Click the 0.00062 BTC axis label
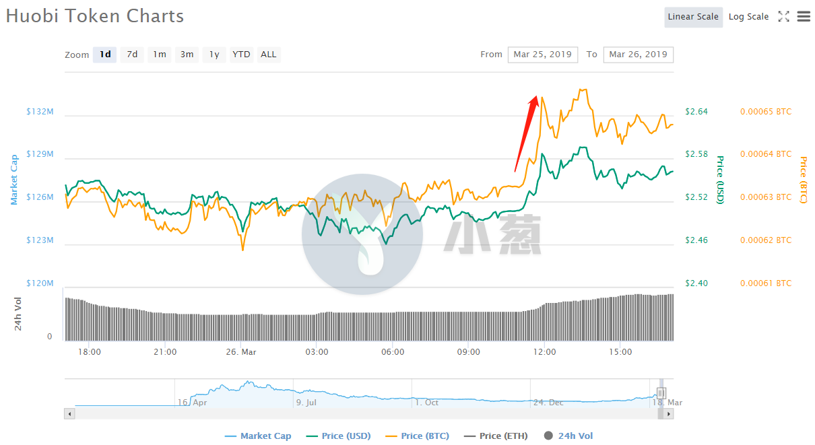The width and height of the screenshot is (815, 445). point(766,240)
